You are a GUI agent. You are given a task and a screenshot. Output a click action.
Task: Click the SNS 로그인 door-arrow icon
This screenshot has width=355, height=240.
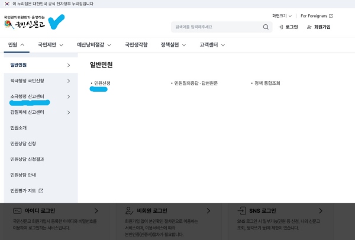241,211
